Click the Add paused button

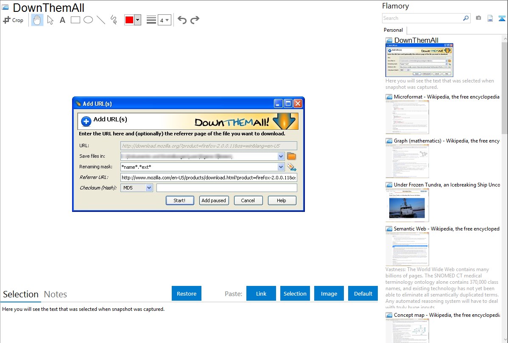214,200
